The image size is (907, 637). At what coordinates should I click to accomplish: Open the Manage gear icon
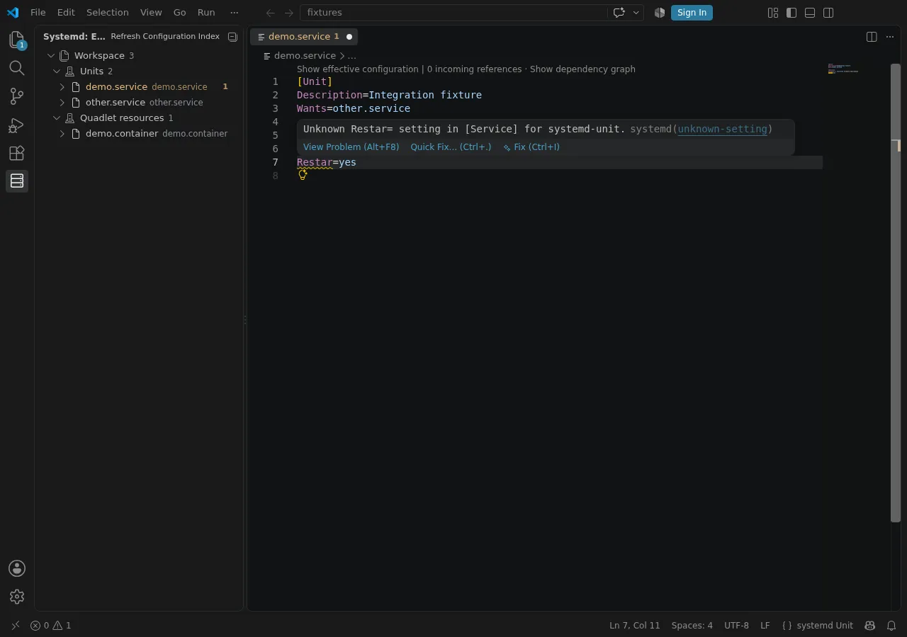[x=17, y=597]
